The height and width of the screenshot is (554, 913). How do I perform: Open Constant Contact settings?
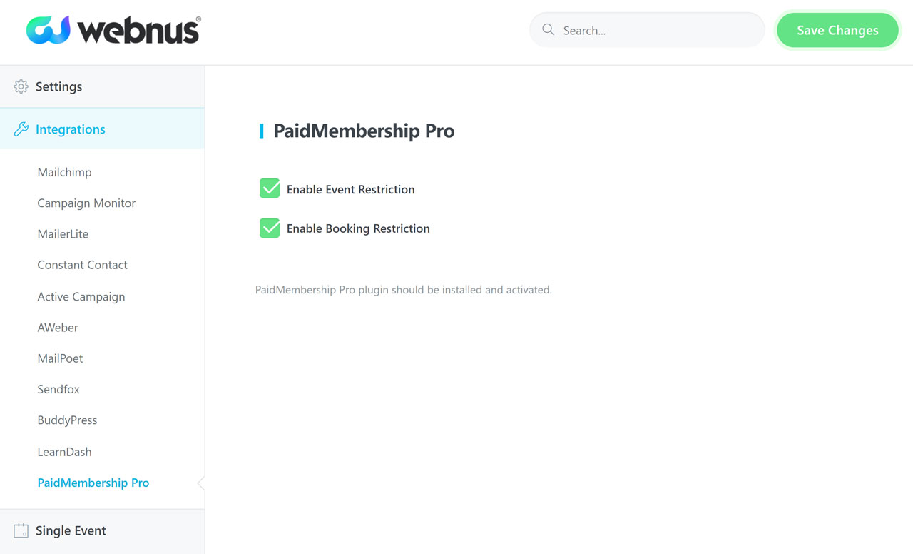tap(82, 265)
